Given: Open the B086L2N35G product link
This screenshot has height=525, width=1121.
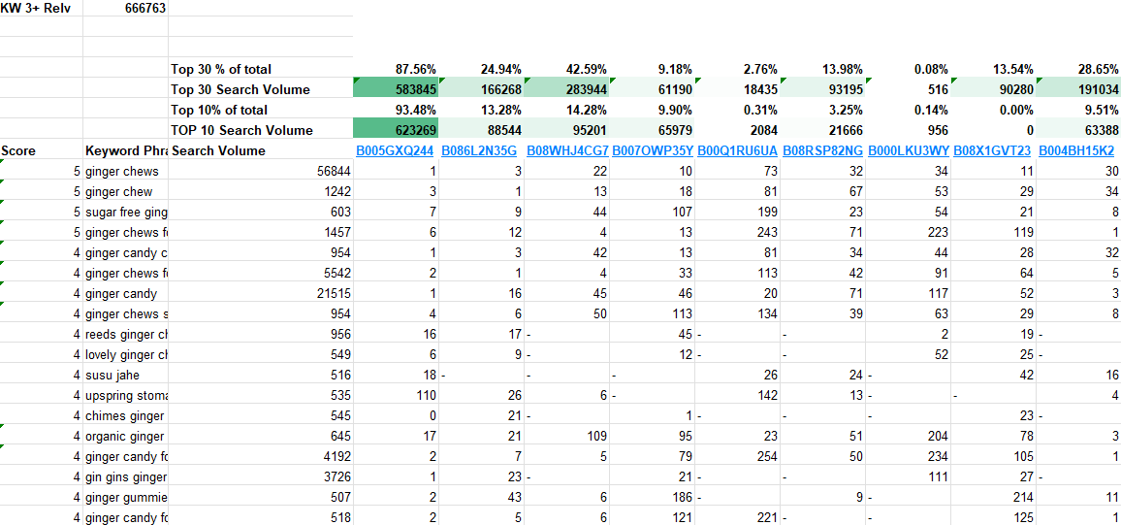Looking at the screenshot, I should pyautogui.click(x=481, y=151).
